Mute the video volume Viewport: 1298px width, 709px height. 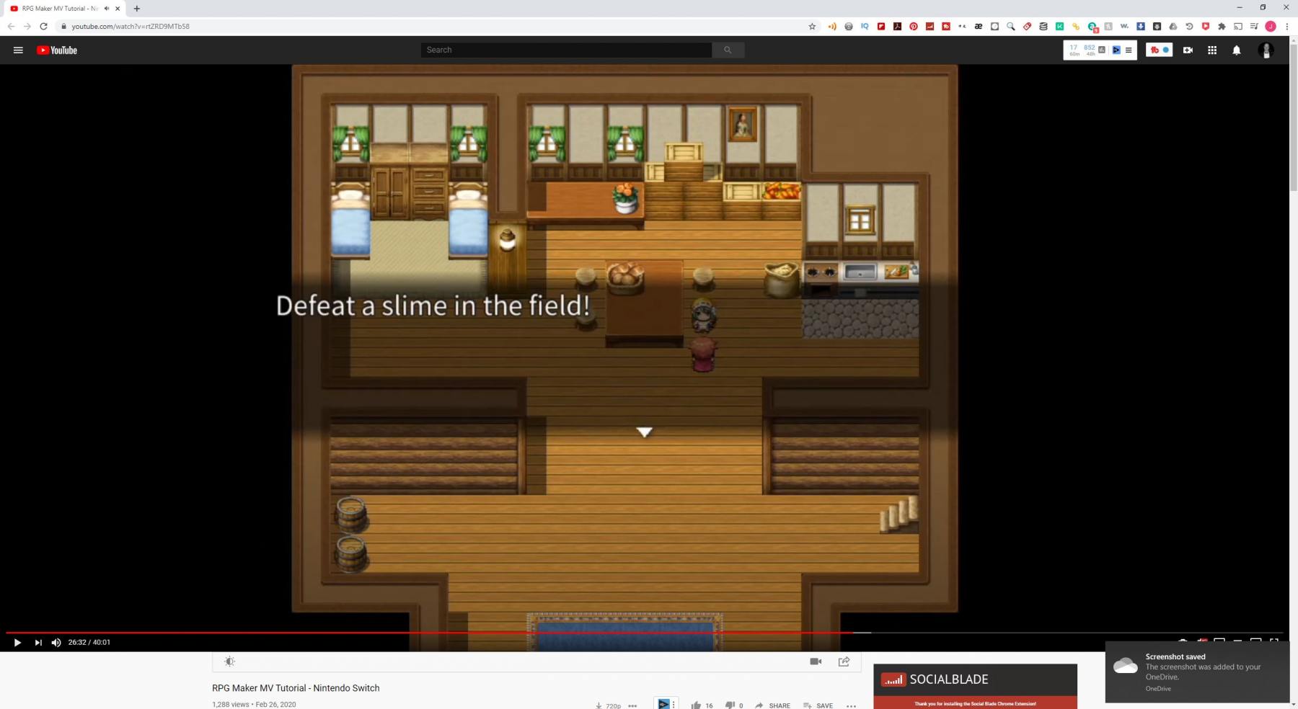pos(56,642)
